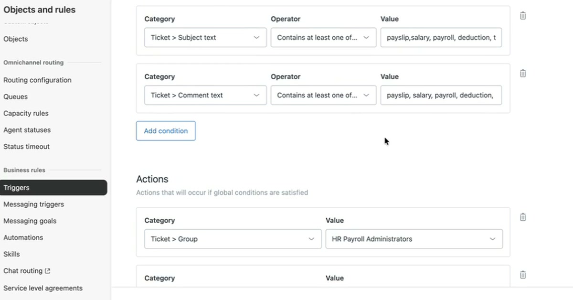Viewport: 573px width, 300px height.
Task: Open operator dropdown for Subject text condition
Action: pyautogui.click(x=323, y=37)
